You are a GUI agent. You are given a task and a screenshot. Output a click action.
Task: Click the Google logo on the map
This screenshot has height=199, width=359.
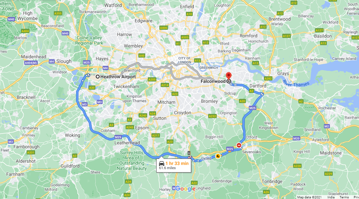point(185,189)
